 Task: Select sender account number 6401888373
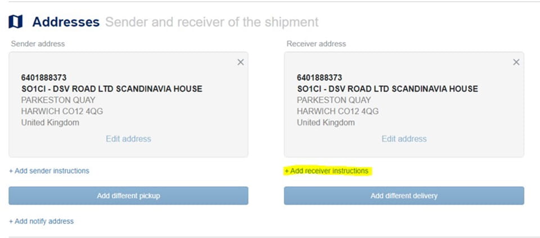tap(44, 78)
